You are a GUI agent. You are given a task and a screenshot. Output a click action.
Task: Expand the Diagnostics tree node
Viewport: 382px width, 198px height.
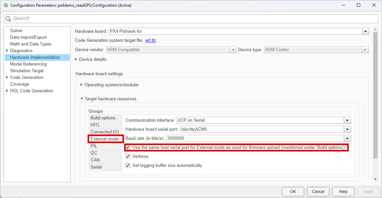pos(7,51)
